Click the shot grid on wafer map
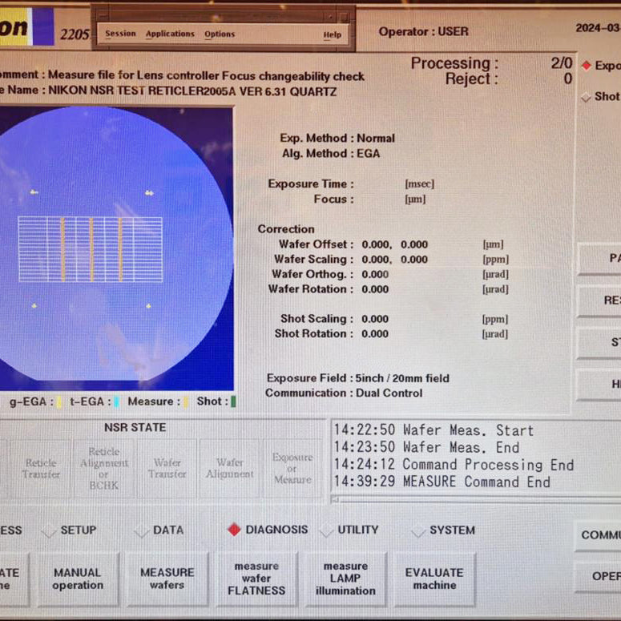This screenshot has width=621, height=621. pyautogui.click(x=91, y=249)
